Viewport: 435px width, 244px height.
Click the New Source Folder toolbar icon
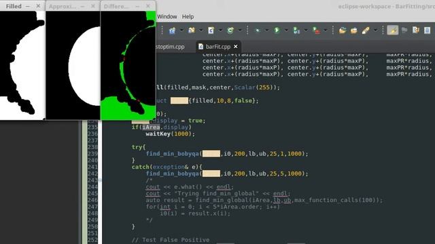pyautogui.click(x=192, y=30)
